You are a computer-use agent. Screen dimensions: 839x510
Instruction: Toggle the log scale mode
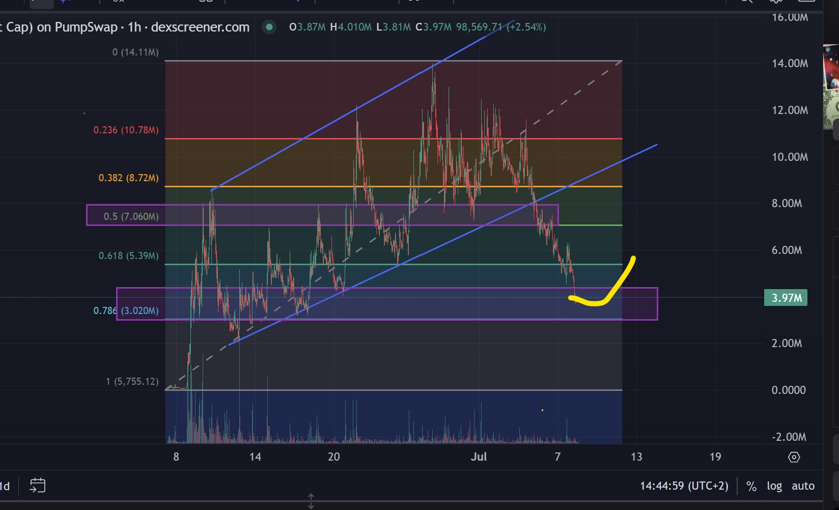click(774, 486)
